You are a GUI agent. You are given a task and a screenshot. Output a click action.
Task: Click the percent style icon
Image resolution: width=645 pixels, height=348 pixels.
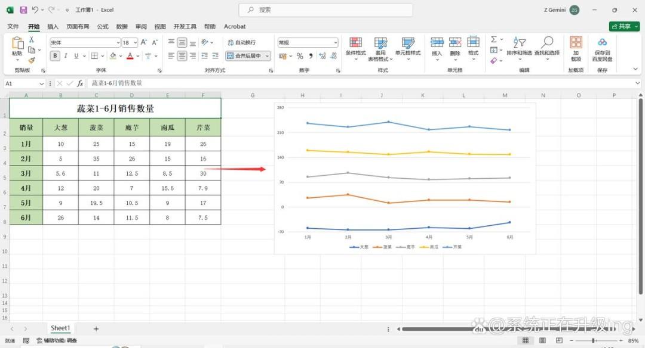coord(300,56)
